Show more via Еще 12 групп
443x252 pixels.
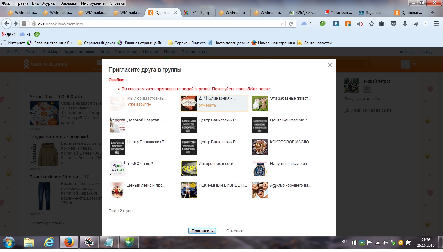coord(120,211)
